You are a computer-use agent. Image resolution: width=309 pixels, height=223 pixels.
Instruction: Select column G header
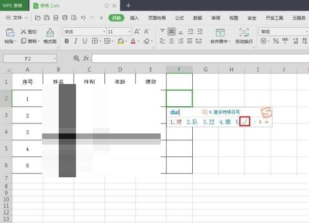pyautogui.click(x=205, y=70)
